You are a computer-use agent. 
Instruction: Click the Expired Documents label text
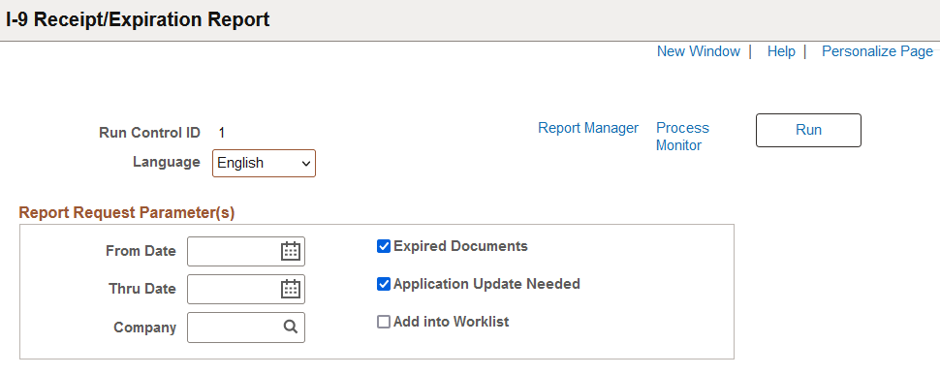click(x=460, y=246)
